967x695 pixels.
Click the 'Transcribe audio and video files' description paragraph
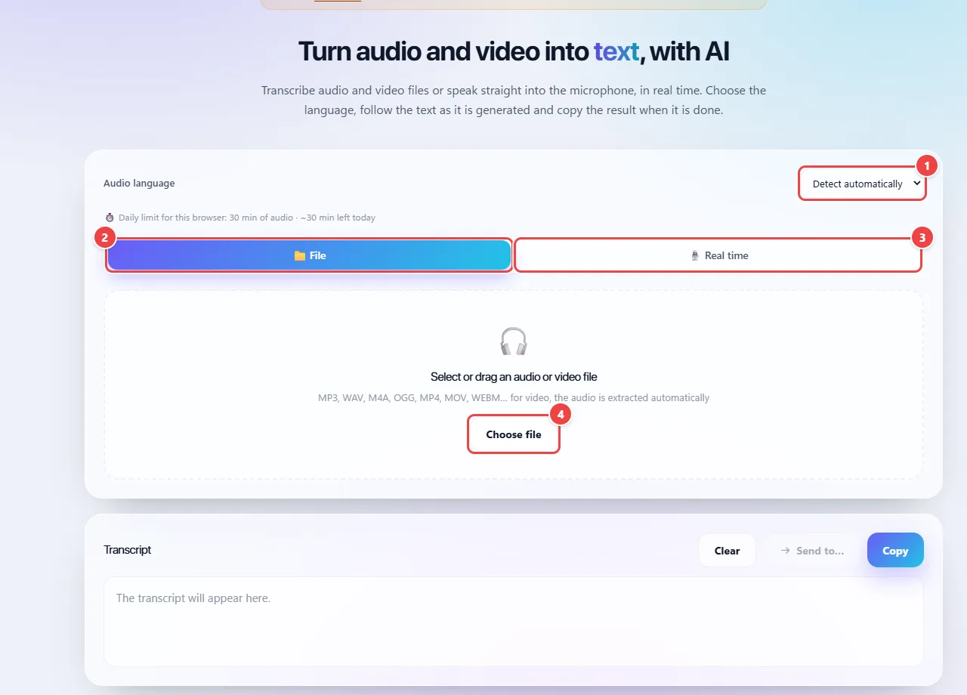point(514,100)
